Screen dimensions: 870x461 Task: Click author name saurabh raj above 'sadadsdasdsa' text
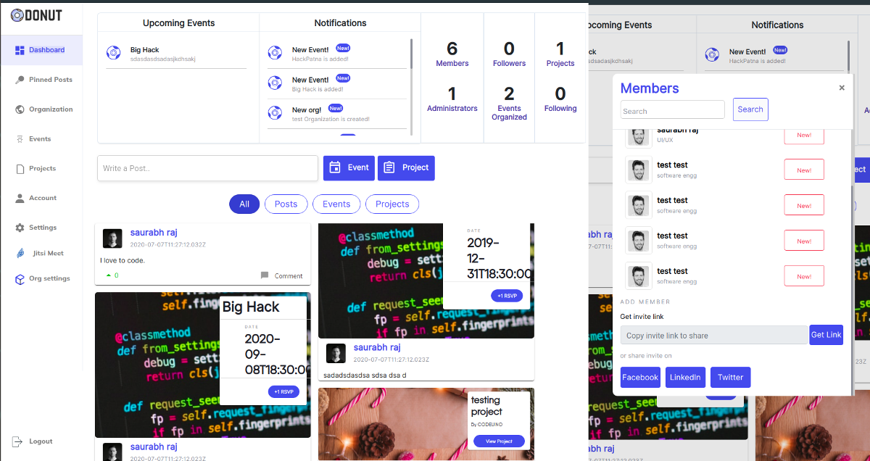point(377,347)
